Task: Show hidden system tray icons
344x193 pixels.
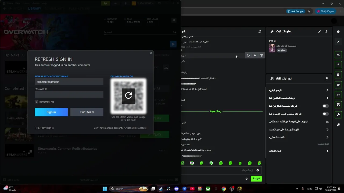Action: coord(297,189)
